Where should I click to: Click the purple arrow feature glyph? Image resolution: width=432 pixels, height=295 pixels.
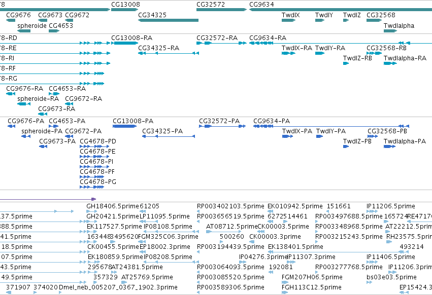pyautogui.click(x=48, y=199)
